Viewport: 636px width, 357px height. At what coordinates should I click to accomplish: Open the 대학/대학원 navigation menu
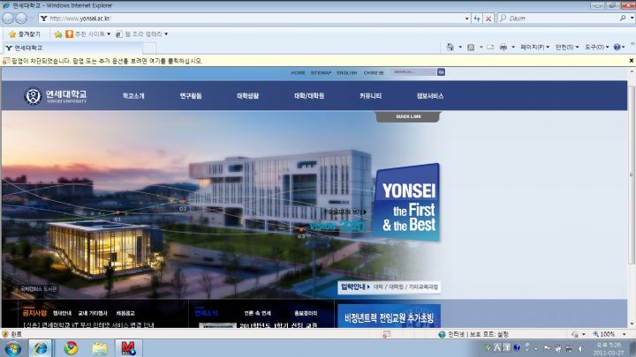coord(309,96)
